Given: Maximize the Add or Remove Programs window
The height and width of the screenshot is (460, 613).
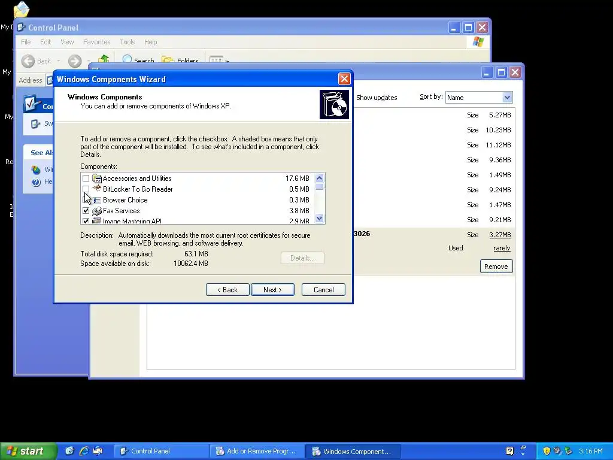Looking at the screenshot, I should 501,72.
